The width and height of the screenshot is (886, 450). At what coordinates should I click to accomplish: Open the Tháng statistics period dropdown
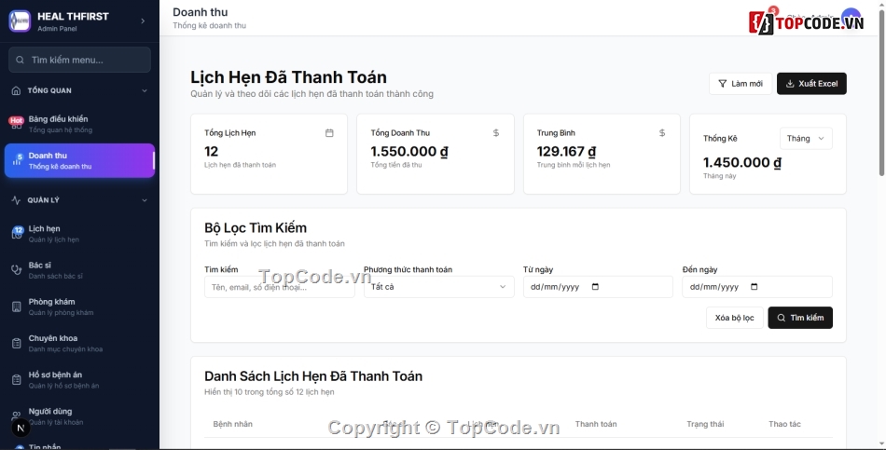coord(806,139)
